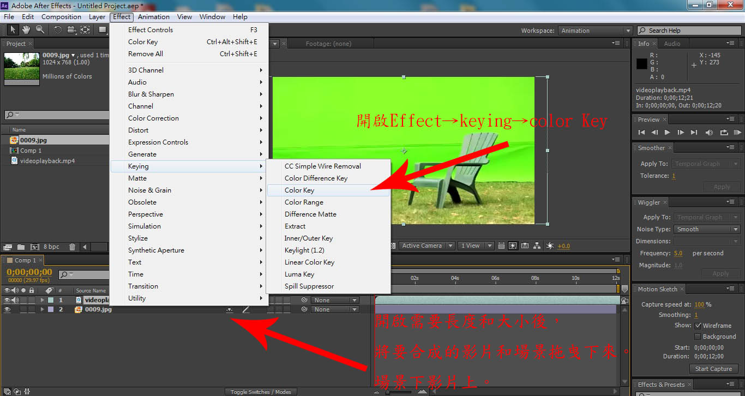Toggle visibility of 0009.jpg layer
This screenshot has height=396, width=745.
[7, 309]
